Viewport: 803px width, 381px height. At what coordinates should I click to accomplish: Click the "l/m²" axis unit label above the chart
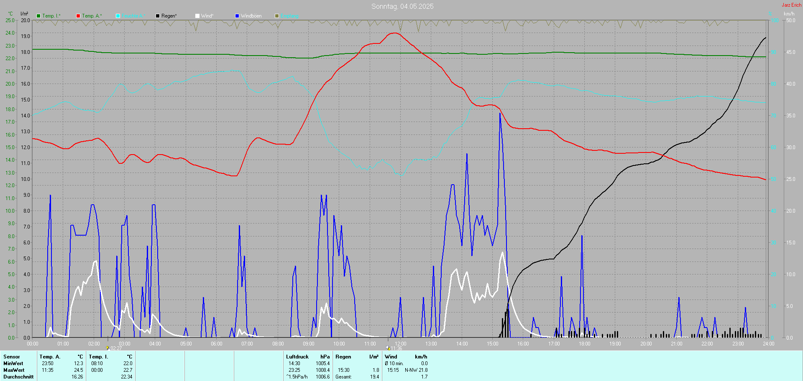[24, 14]
